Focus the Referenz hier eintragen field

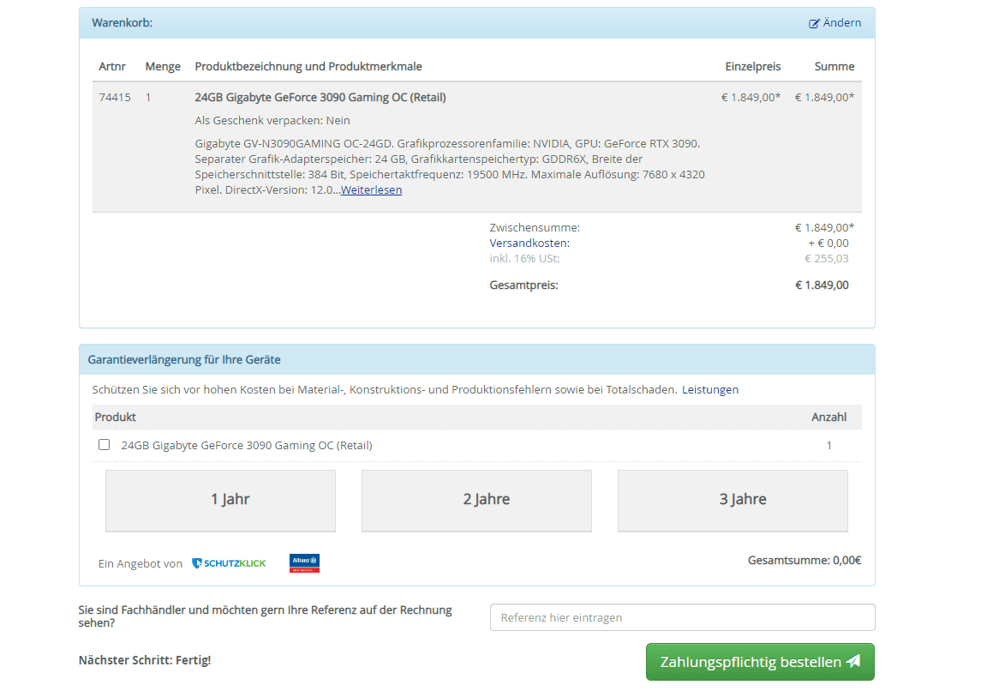(682, 617)
